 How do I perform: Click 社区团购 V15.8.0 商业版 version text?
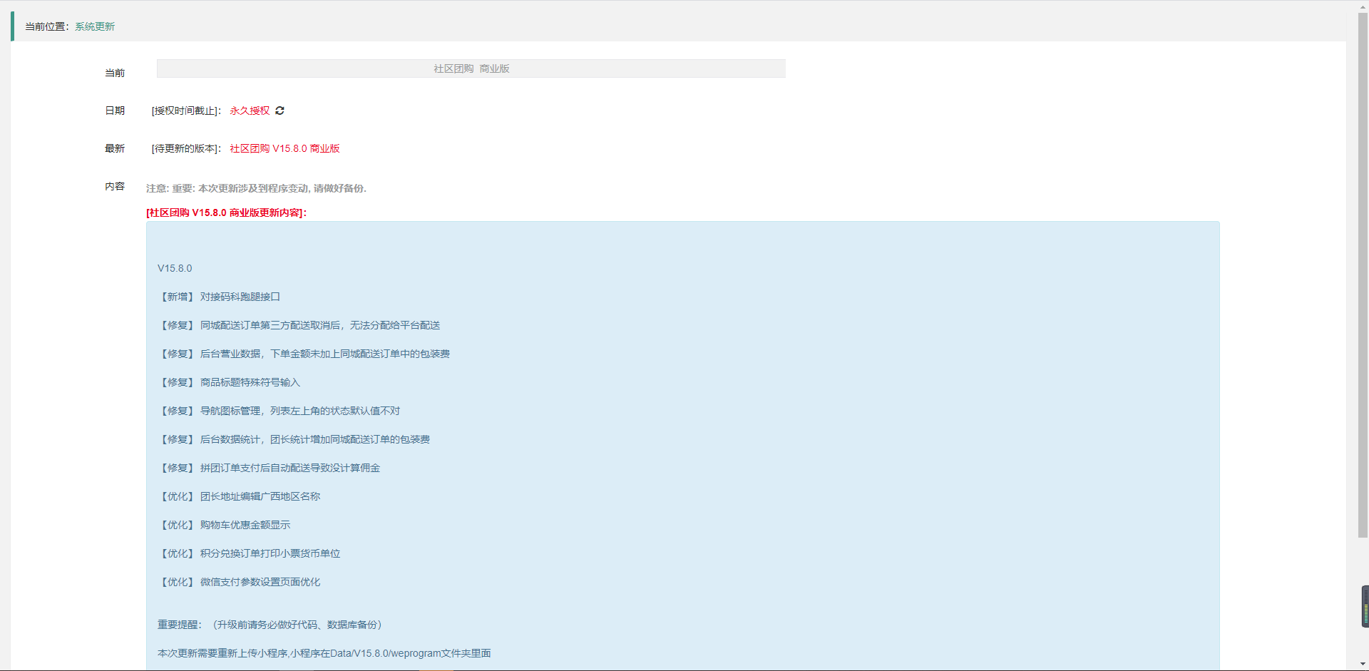point(284,148)
